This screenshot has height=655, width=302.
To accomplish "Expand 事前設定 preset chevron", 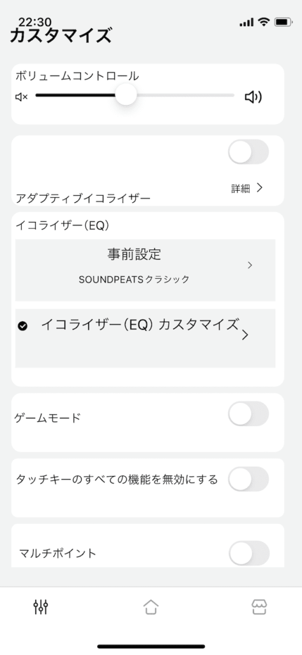I will click(250, 265).
